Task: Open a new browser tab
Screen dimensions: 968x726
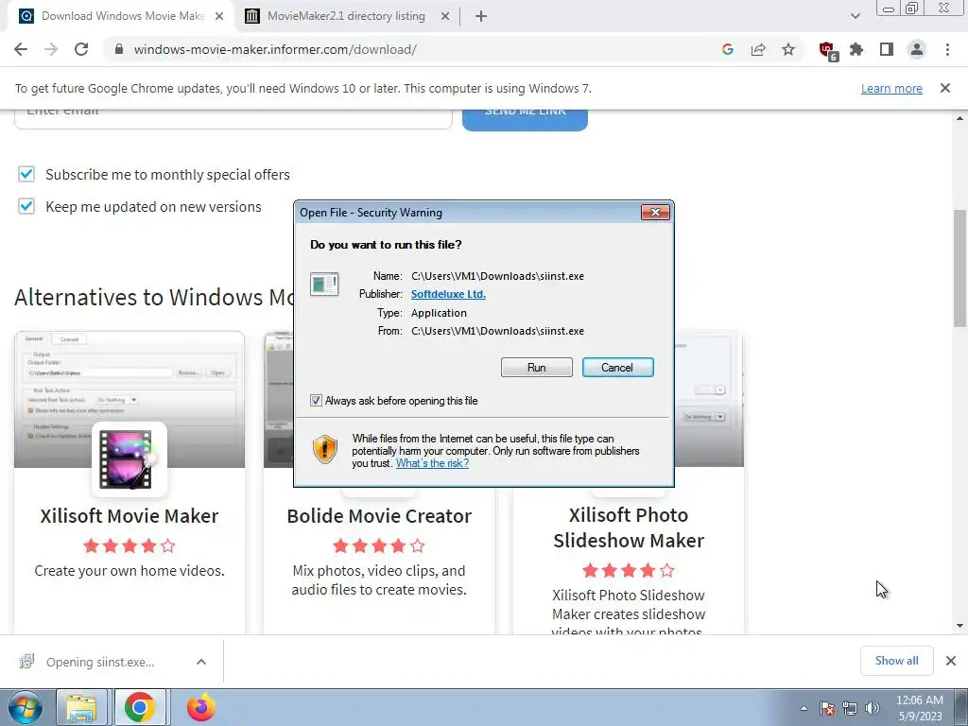Action: click(x=481, y=17)
